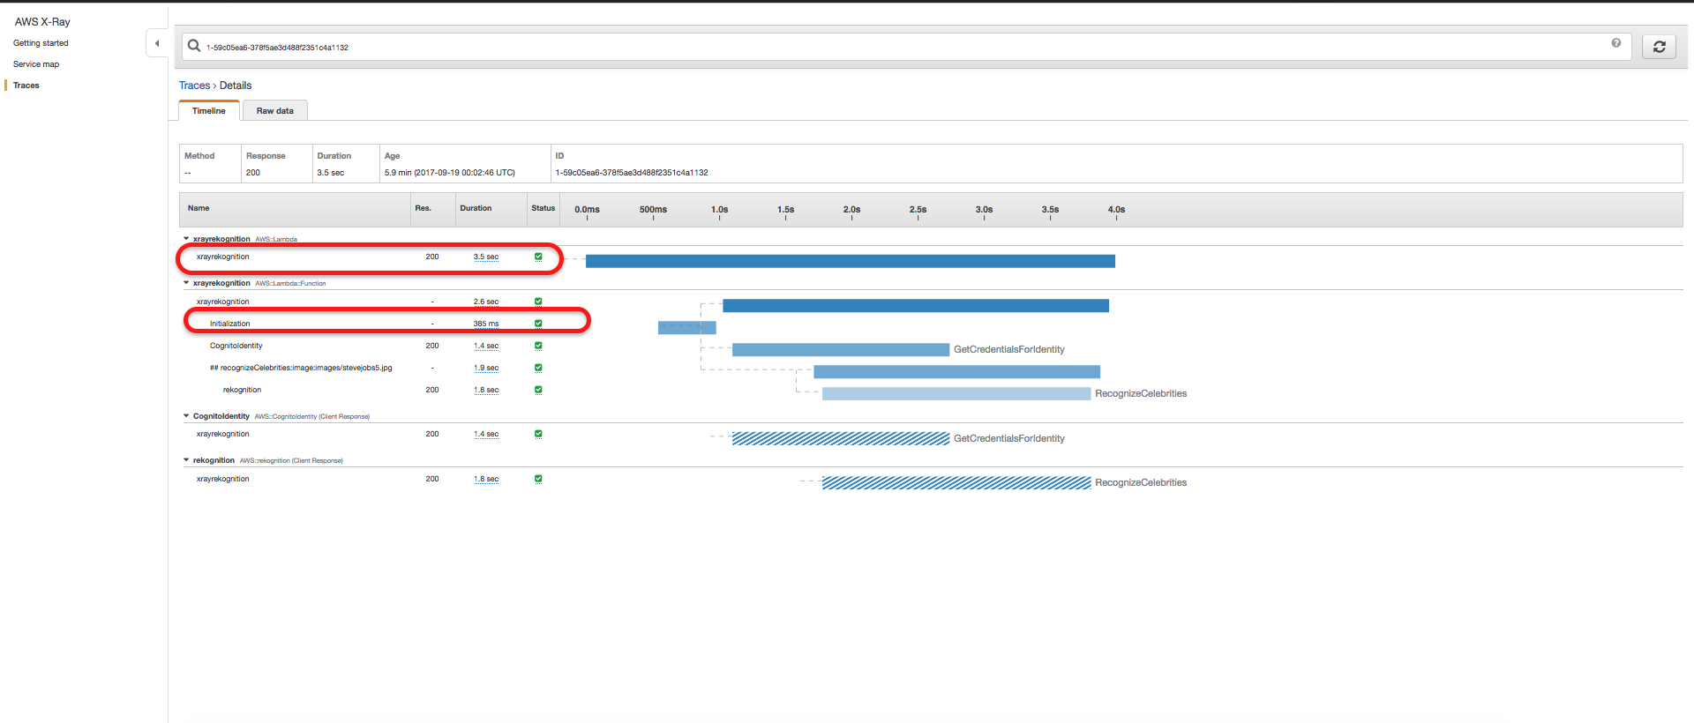Click the help question mark icon
1694x723 pixels.
pos(1615,43)
